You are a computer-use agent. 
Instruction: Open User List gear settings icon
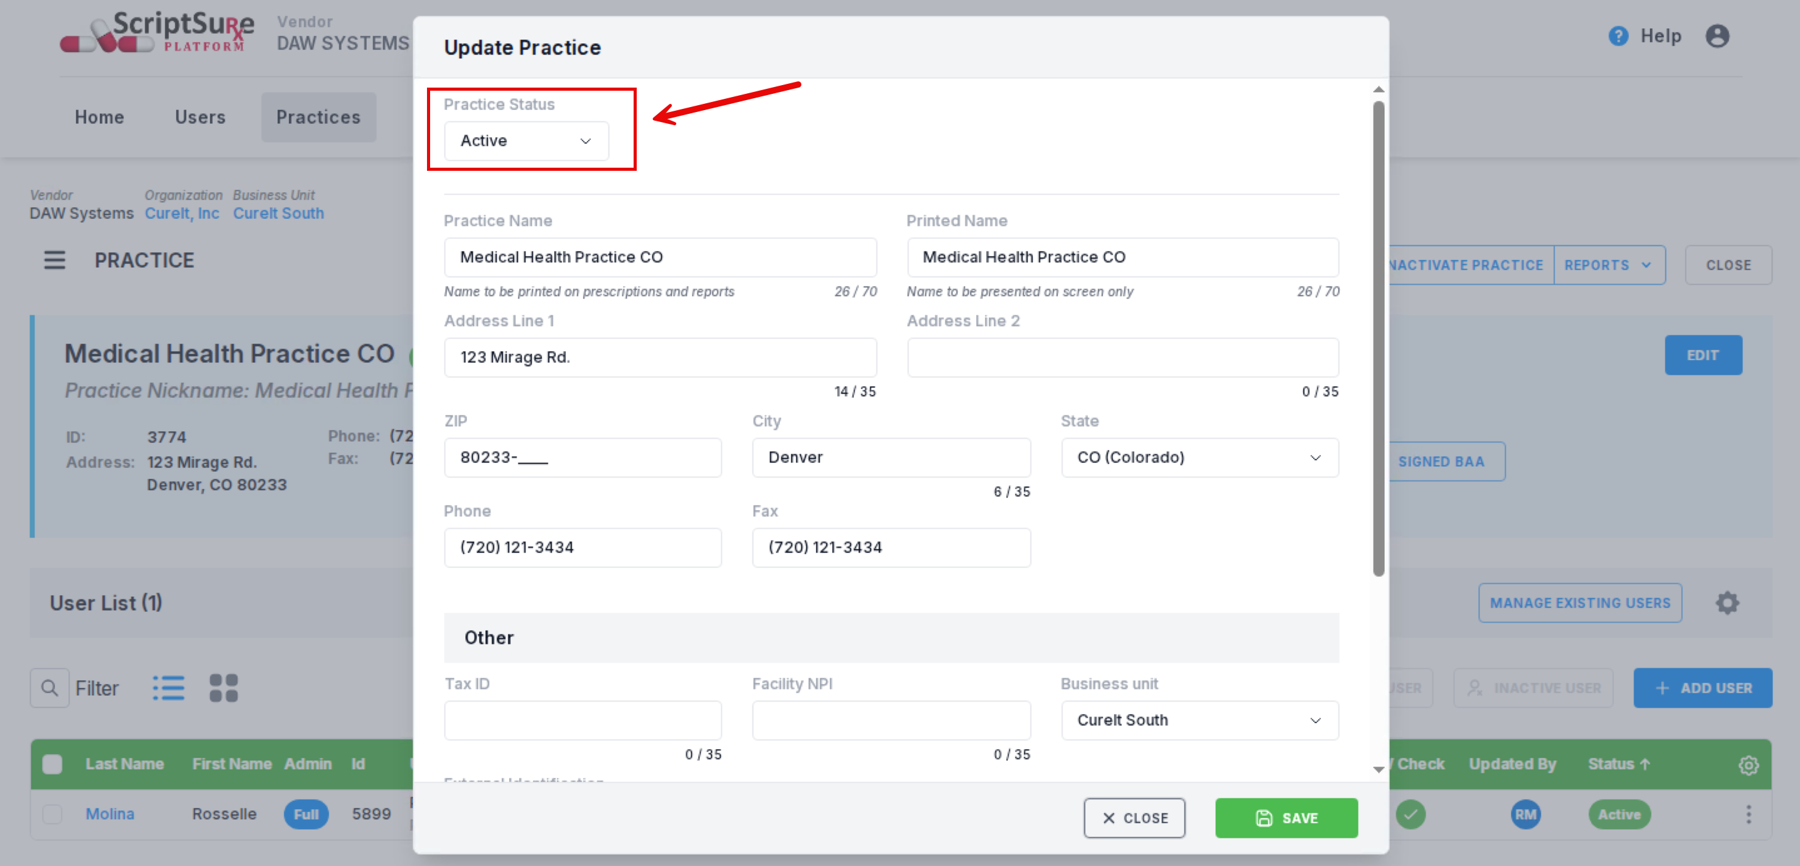pyautogui.click(x=1727, y=603)
